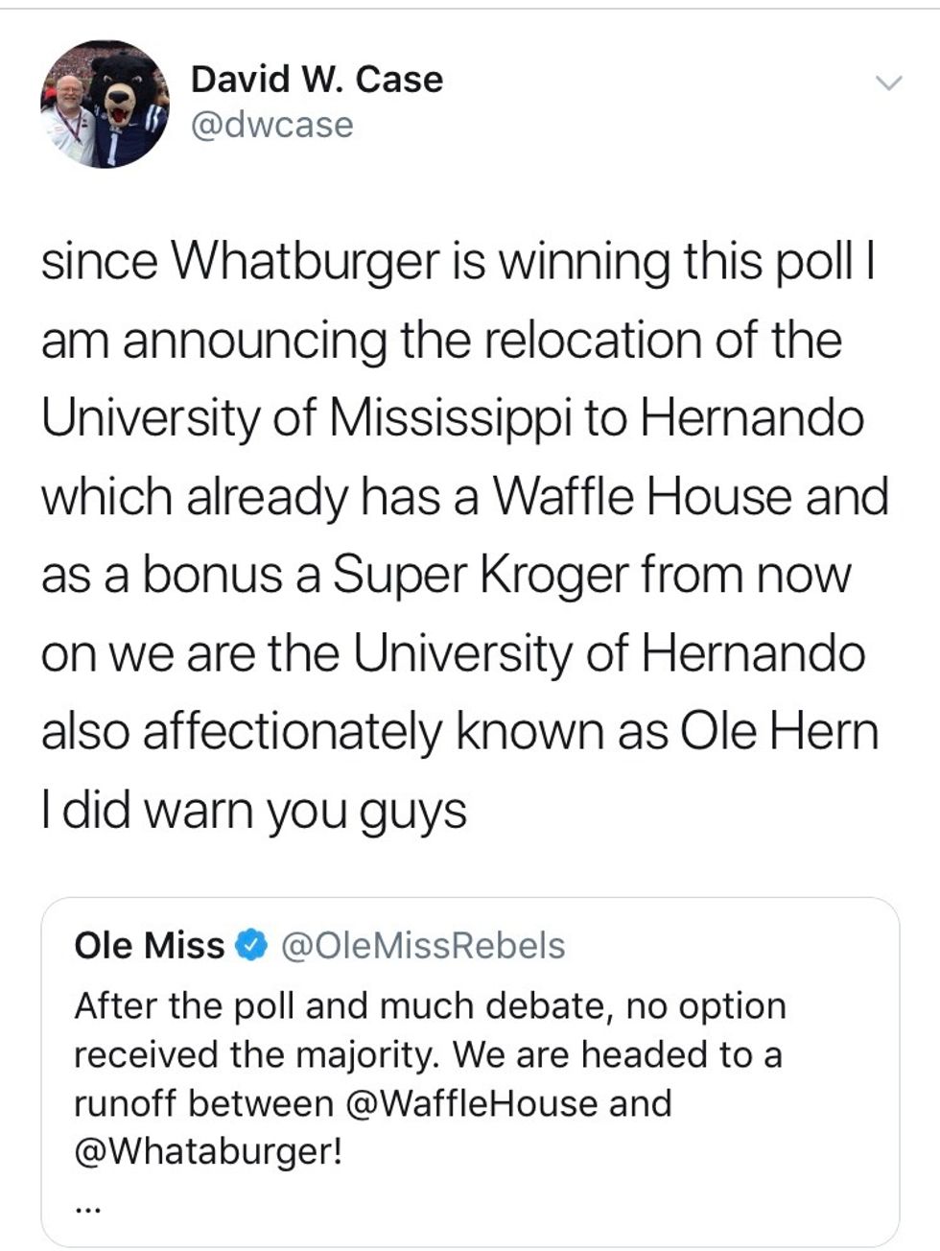Open David W. Case's profile picture
940x1251 pixels.
105,105
